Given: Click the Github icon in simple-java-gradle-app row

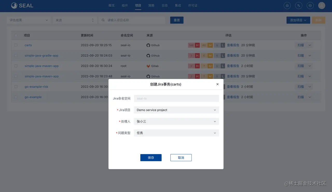Looking at the screenshot, I should tap(148, 55).
